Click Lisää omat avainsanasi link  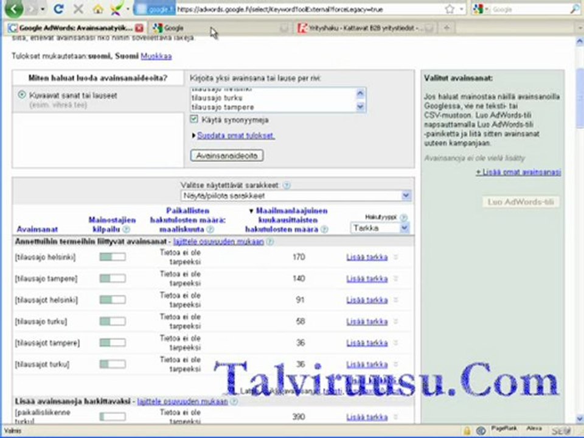pos(518,172)
